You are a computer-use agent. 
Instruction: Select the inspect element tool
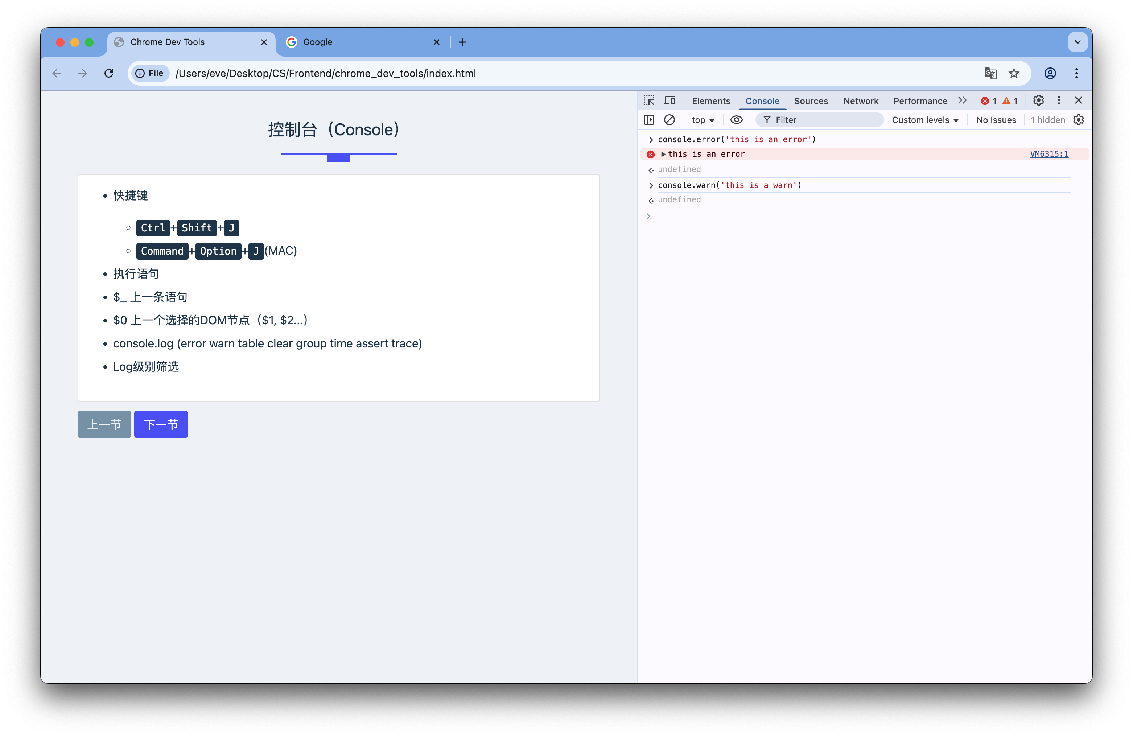(x=649, y=100)
